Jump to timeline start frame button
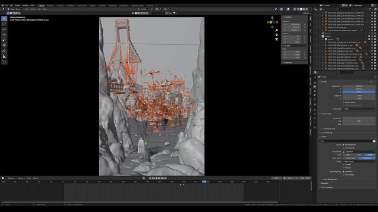 point(151,178)
